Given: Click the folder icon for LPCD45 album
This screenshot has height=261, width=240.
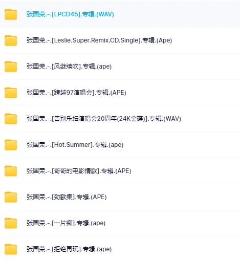Looking at the screenshot, I should [x=11, y=14].
